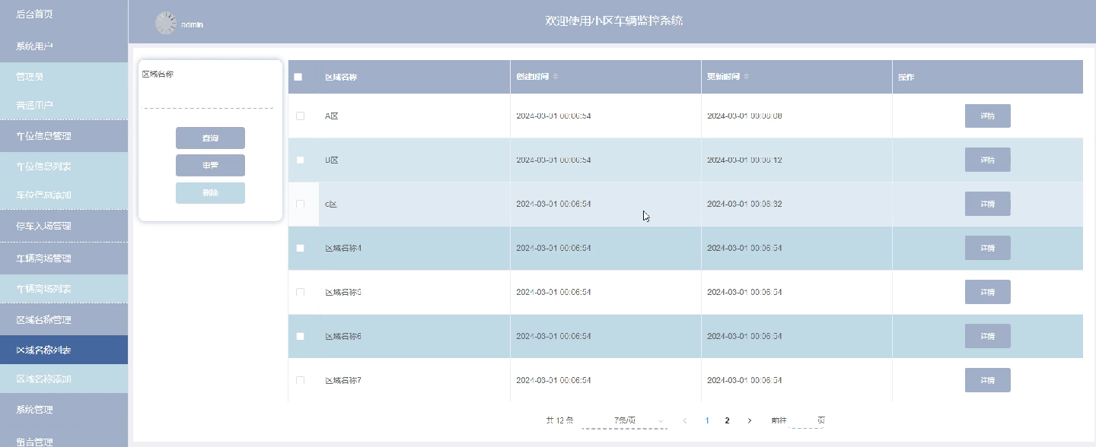Open 详情 for 区域名称5 row
The image size is (1096, 447).
987,292
